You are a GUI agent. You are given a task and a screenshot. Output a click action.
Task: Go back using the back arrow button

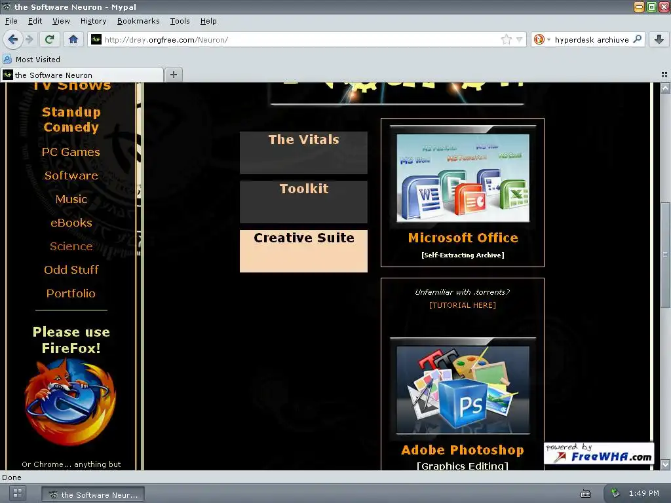(13, 40)
